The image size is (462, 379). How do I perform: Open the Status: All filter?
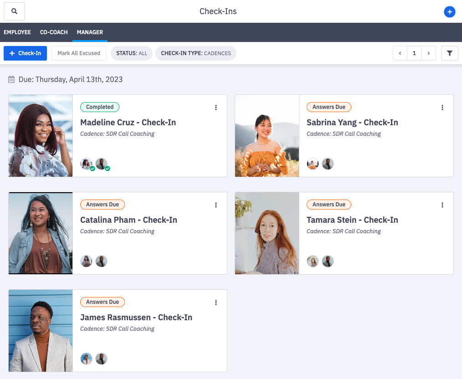coord(131,53)
